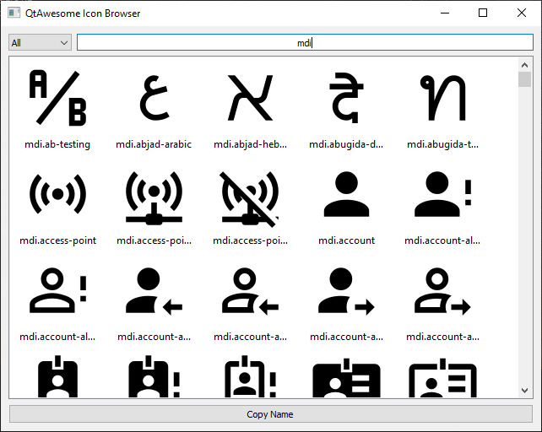Select filled vertical badge with alert icon
Image resolution: width=542 pixels, height=432 pixels.
coord(154,377)
